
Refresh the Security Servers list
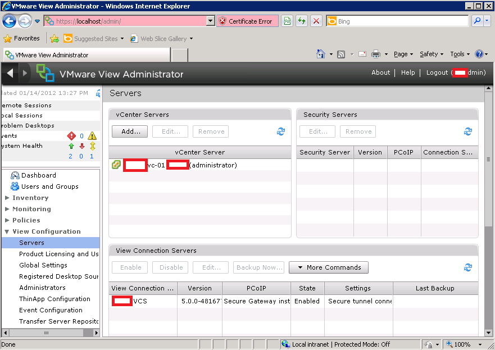tap(468, 131)
